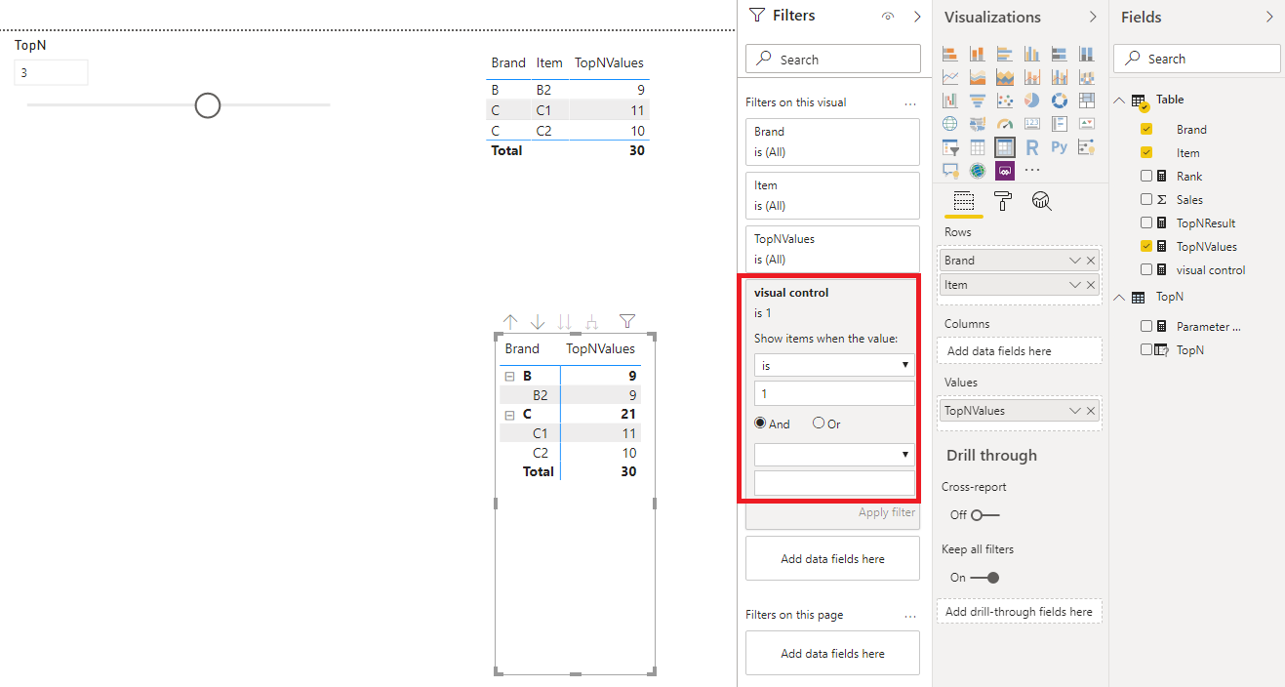
Task: Collapse brand B row in matrix
Action: [x=508, y=376]
